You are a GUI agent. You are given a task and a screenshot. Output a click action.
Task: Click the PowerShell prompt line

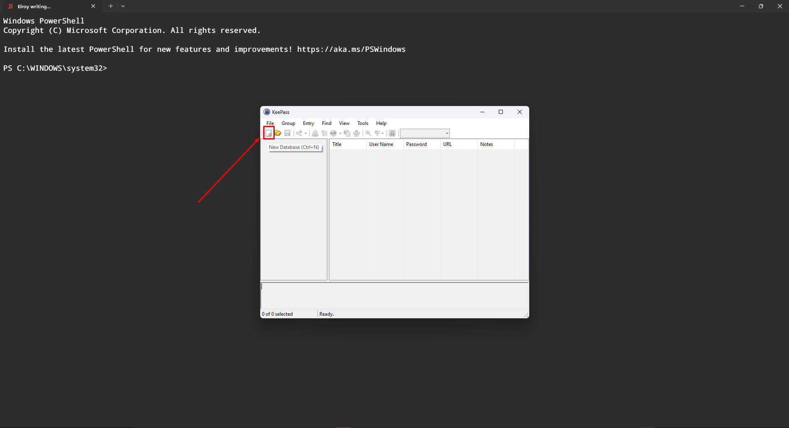[55, 68]
